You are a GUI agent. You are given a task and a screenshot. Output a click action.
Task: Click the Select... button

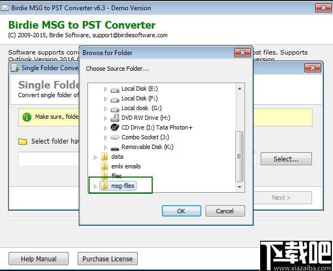(286, 159)
